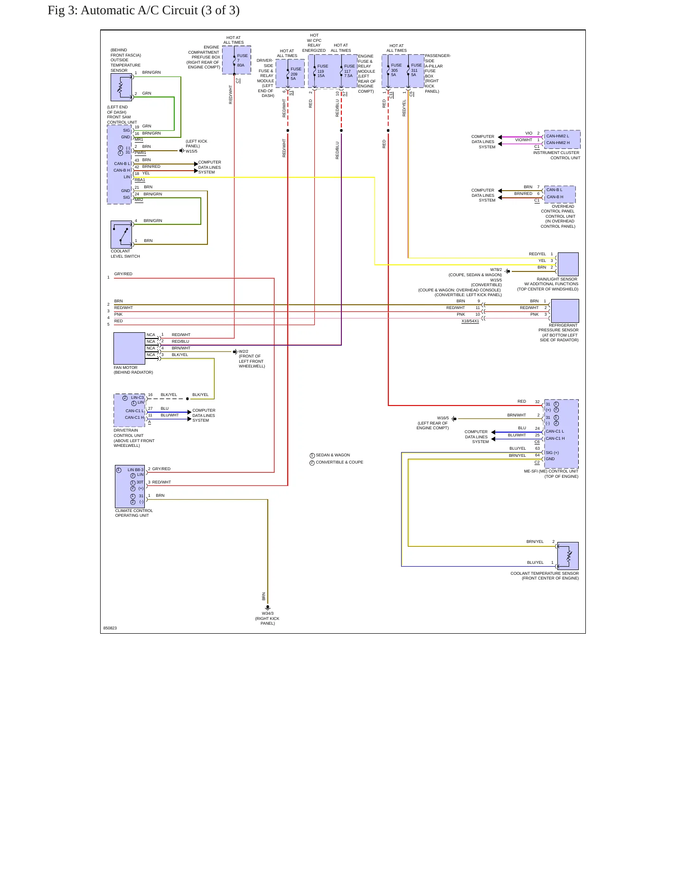Click the 'PWR1' connector label
The width and height of the screenshot is (686, 889).
[141, 153]
